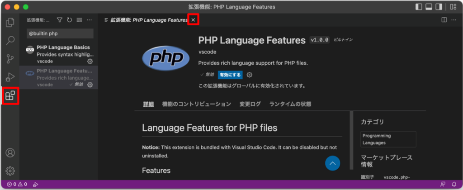Open the feedback icon in status bar
Image resolution: width=463 pixels, height=190 pixels.
(443, 185)
